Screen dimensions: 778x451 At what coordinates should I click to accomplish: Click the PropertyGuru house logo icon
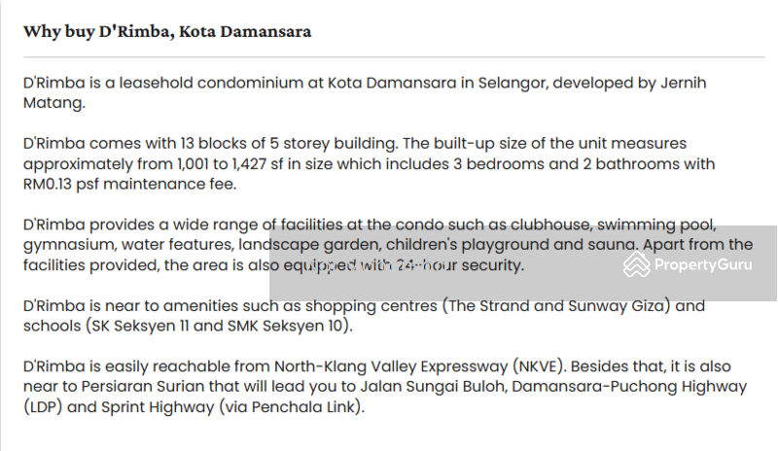[x=637, y=264]
